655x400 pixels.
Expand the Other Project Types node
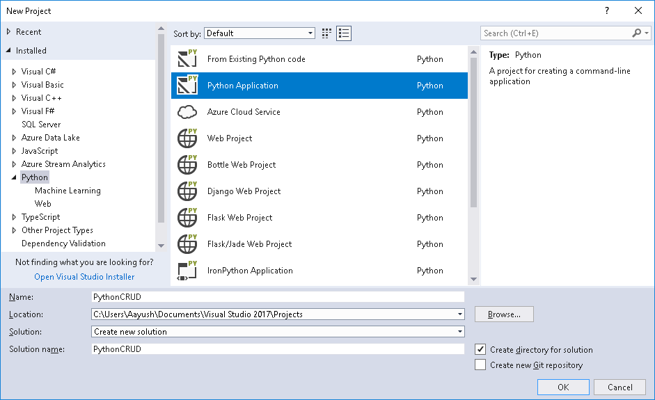(x=14, y=230)
